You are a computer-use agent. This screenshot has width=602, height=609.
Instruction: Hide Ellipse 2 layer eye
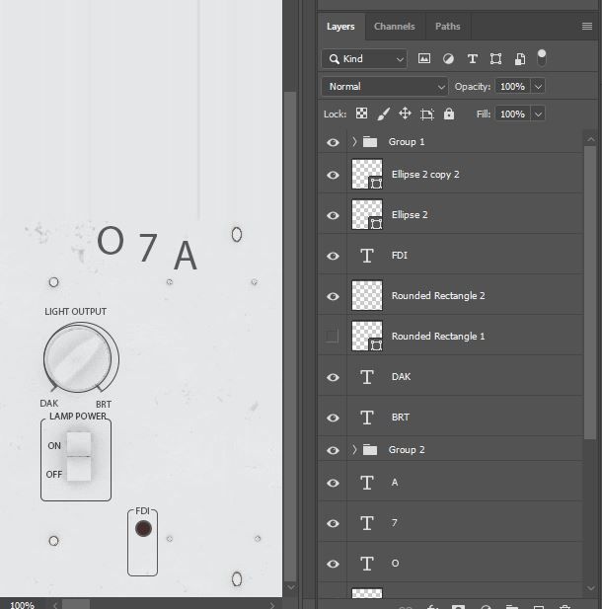(x=333, y=215)
